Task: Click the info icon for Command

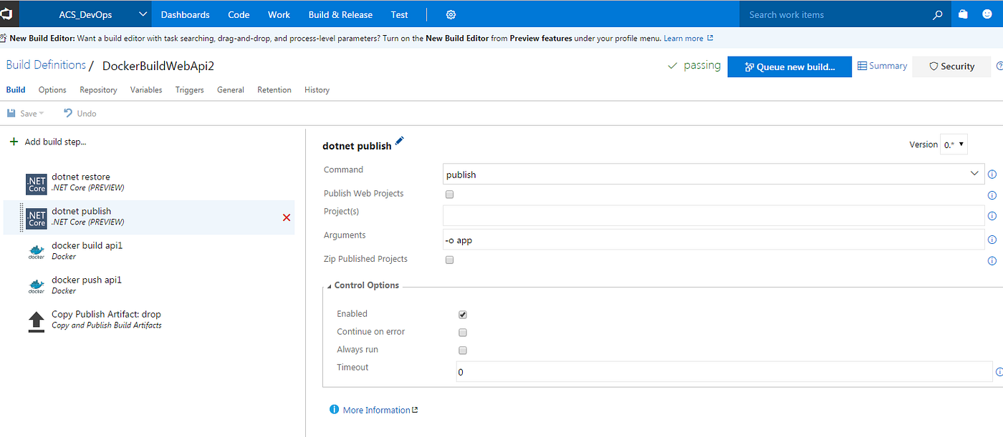Action: click(992, 174)
